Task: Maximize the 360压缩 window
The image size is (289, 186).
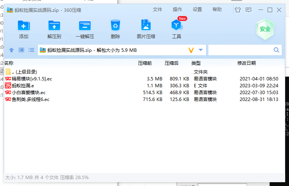Action: pyautogui.click(x=270, y=10)
